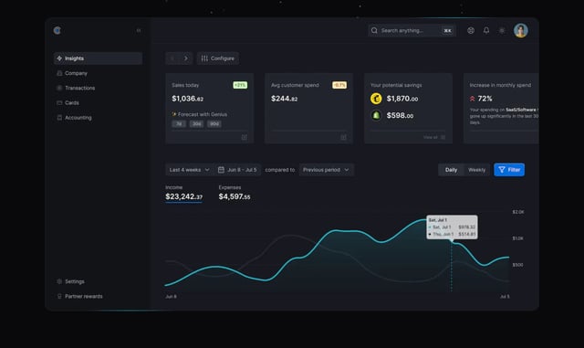Click the Cards icon in the sidebar

point(59,103)
